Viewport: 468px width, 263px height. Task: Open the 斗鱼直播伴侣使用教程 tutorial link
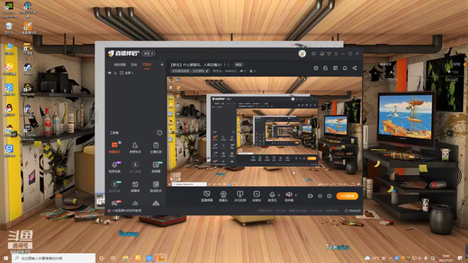126,210
